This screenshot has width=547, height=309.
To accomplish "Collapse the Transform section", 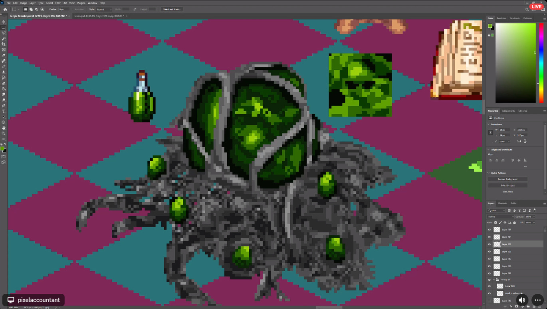I will 489,124.
